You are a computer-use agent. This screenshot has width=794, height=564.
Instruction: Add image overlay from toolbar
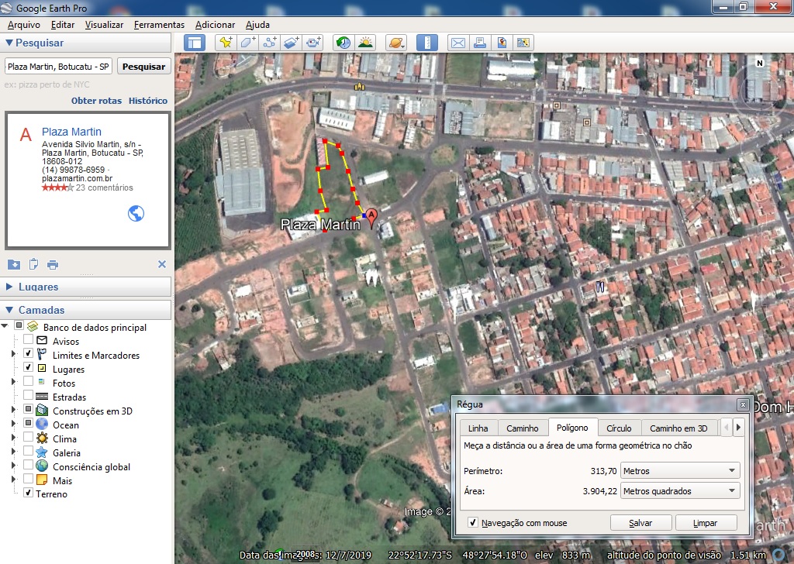[292, 43]
